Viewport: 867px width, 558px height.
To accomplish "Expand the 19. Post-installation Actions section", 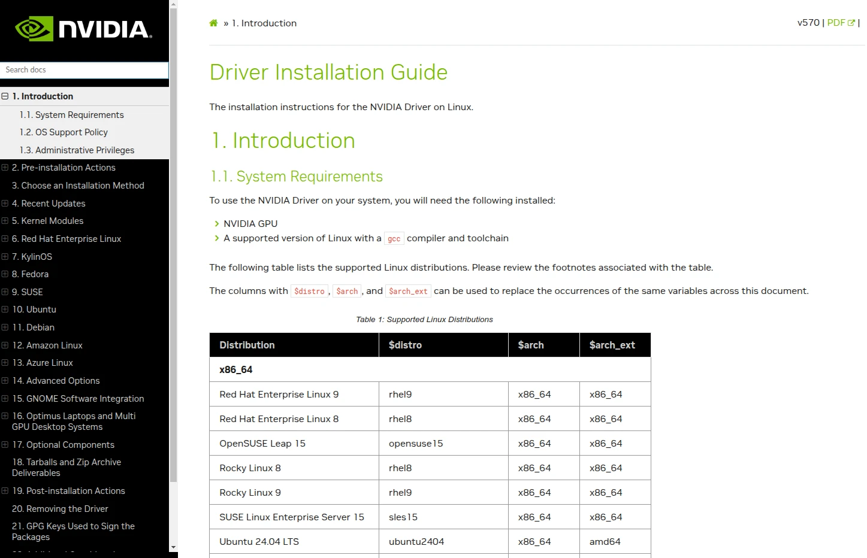I will (x=5, y=491).
